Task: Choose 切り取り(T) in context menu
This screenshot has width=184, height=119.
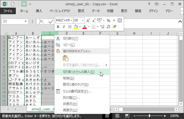Action: pos(82,38)
